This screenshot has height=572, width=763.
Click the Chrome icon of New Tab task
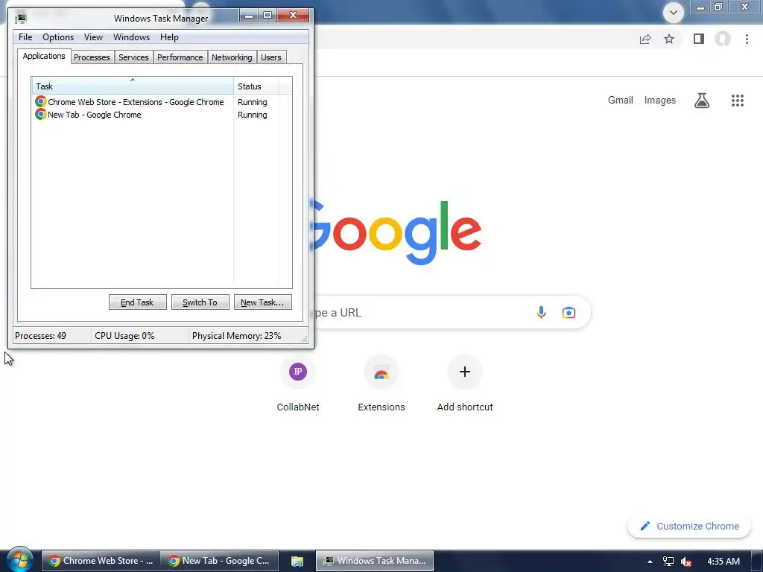tap(40, 114)
